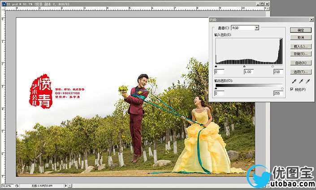The width and height of the screenshot is (316, 190).
Task: Open the 通道 channel dropdown showing RGB
Action: point(245,28)
